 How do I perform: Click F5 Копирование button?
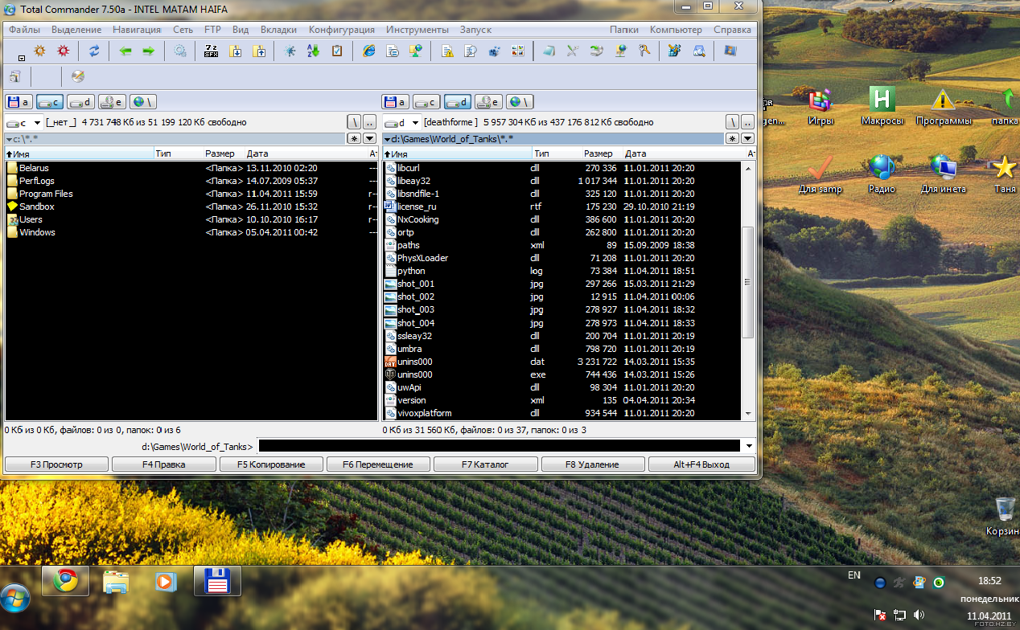[x=271, y=464]
